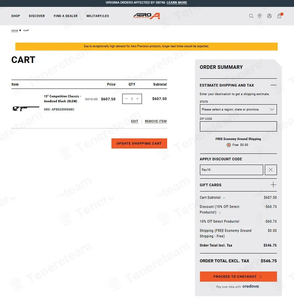Click the discount code input field
294x301 pixels.
pyautogui.click(x=231, y=170)
